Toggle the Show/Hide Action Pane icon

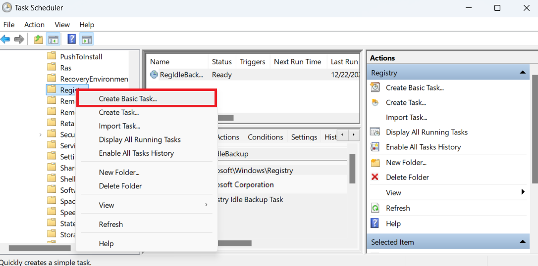[x=87, y=40]
